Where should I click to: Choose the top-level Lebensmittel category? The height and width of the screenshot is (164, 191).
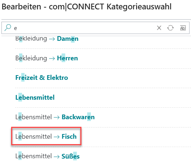click(x=35, y=98)
